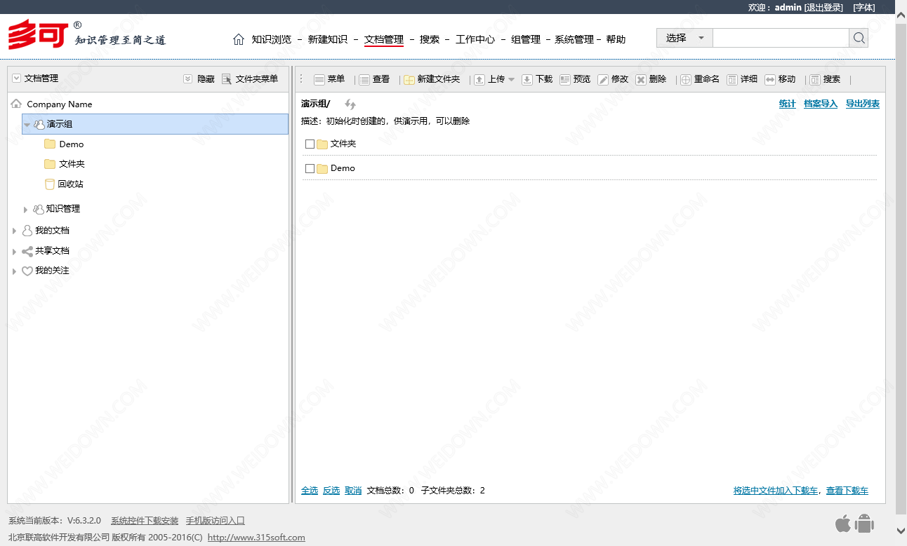This screenshot has width=907, height=546.
Task: Click the Demo folder icon in tree
Action: click(x=50, y=144)
